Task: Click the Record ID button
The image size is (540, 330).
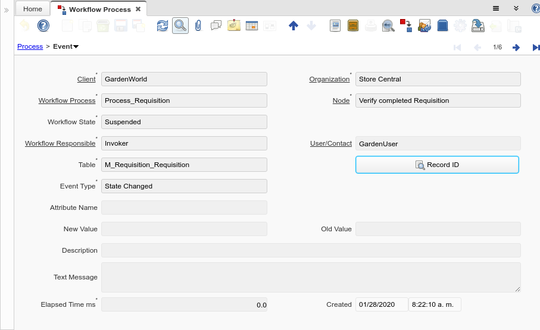Action: point(437,165)
